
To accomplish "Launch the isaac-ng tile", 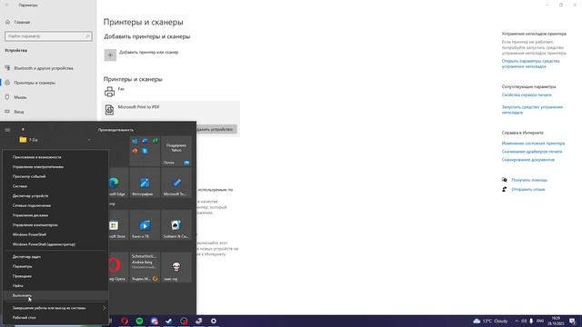I will [x=176, y=267].
